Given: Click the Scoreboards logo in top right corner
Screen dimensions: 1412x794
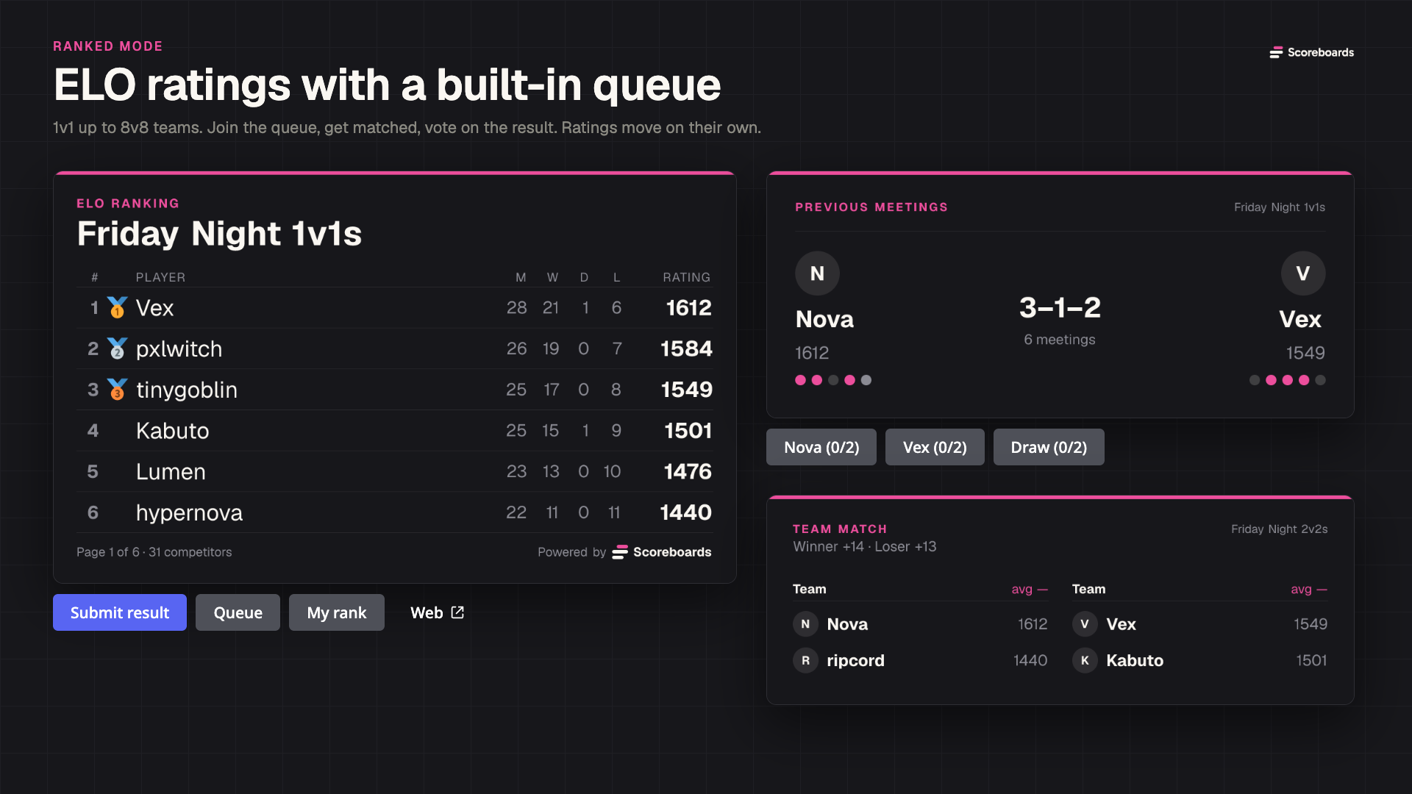Looking at the screenshot, I should click(1311, 52).
